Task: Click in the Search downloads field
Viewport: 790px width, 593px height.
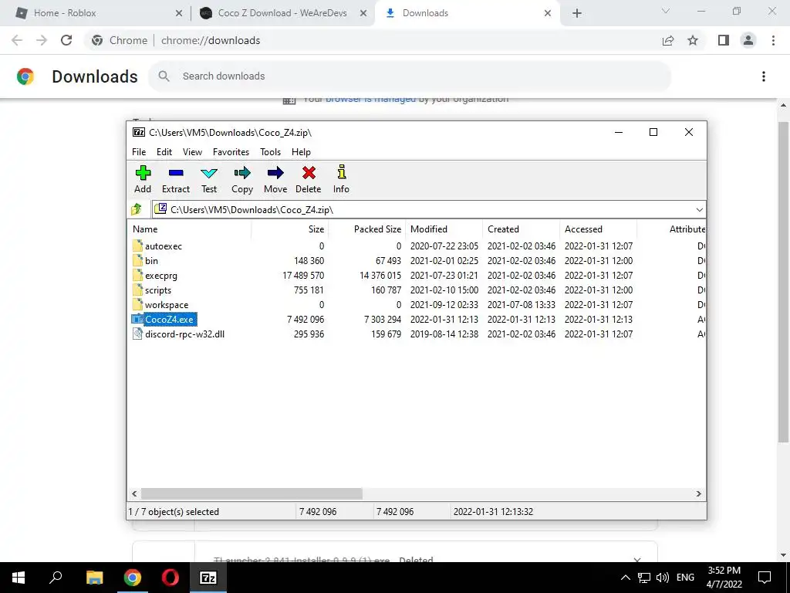Action: (409, 76)
